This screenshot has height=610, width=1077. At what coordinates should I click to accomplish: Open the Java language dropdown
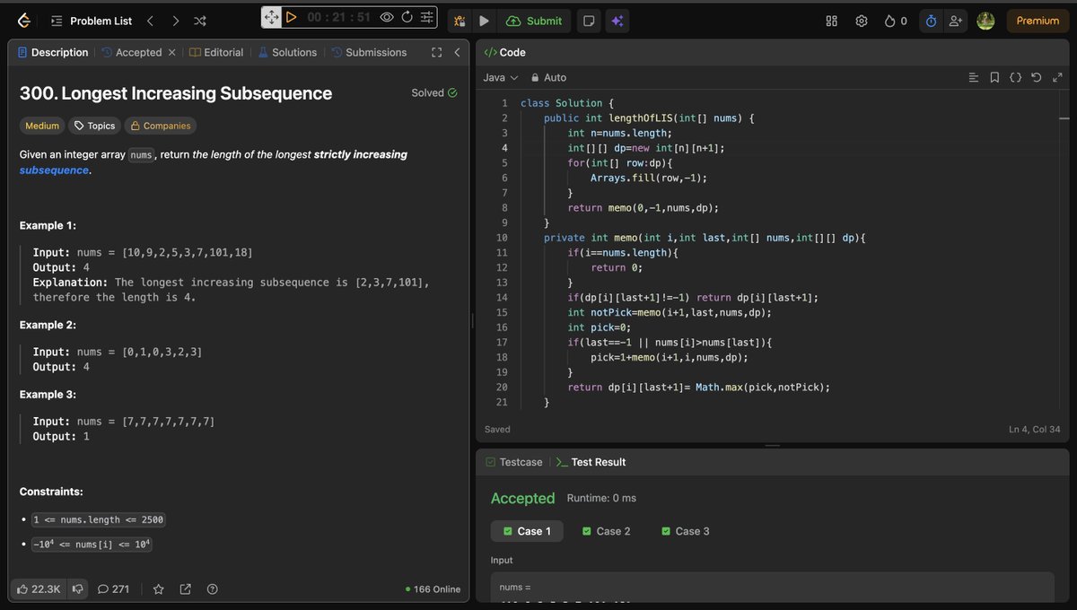click(x=501, y=77)
